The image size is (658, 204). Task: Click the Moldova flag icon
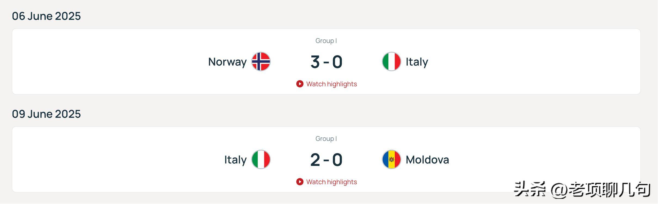[391, 159]
